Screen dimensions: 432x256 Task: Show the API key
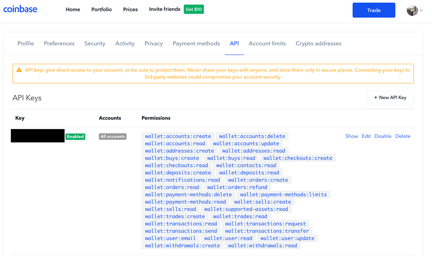coord(351,136)
